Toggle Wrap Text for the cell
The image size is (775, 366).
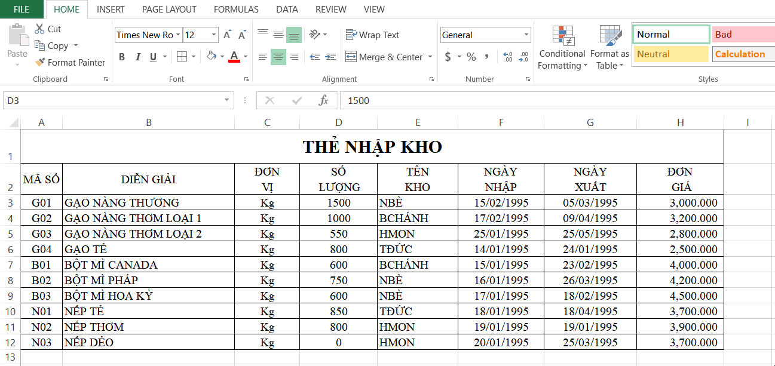[372, 35]
